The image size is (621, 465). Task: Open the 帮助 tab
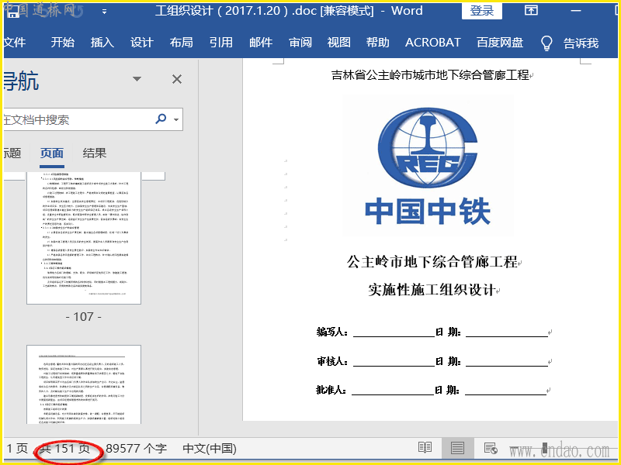tap(378, 43)
